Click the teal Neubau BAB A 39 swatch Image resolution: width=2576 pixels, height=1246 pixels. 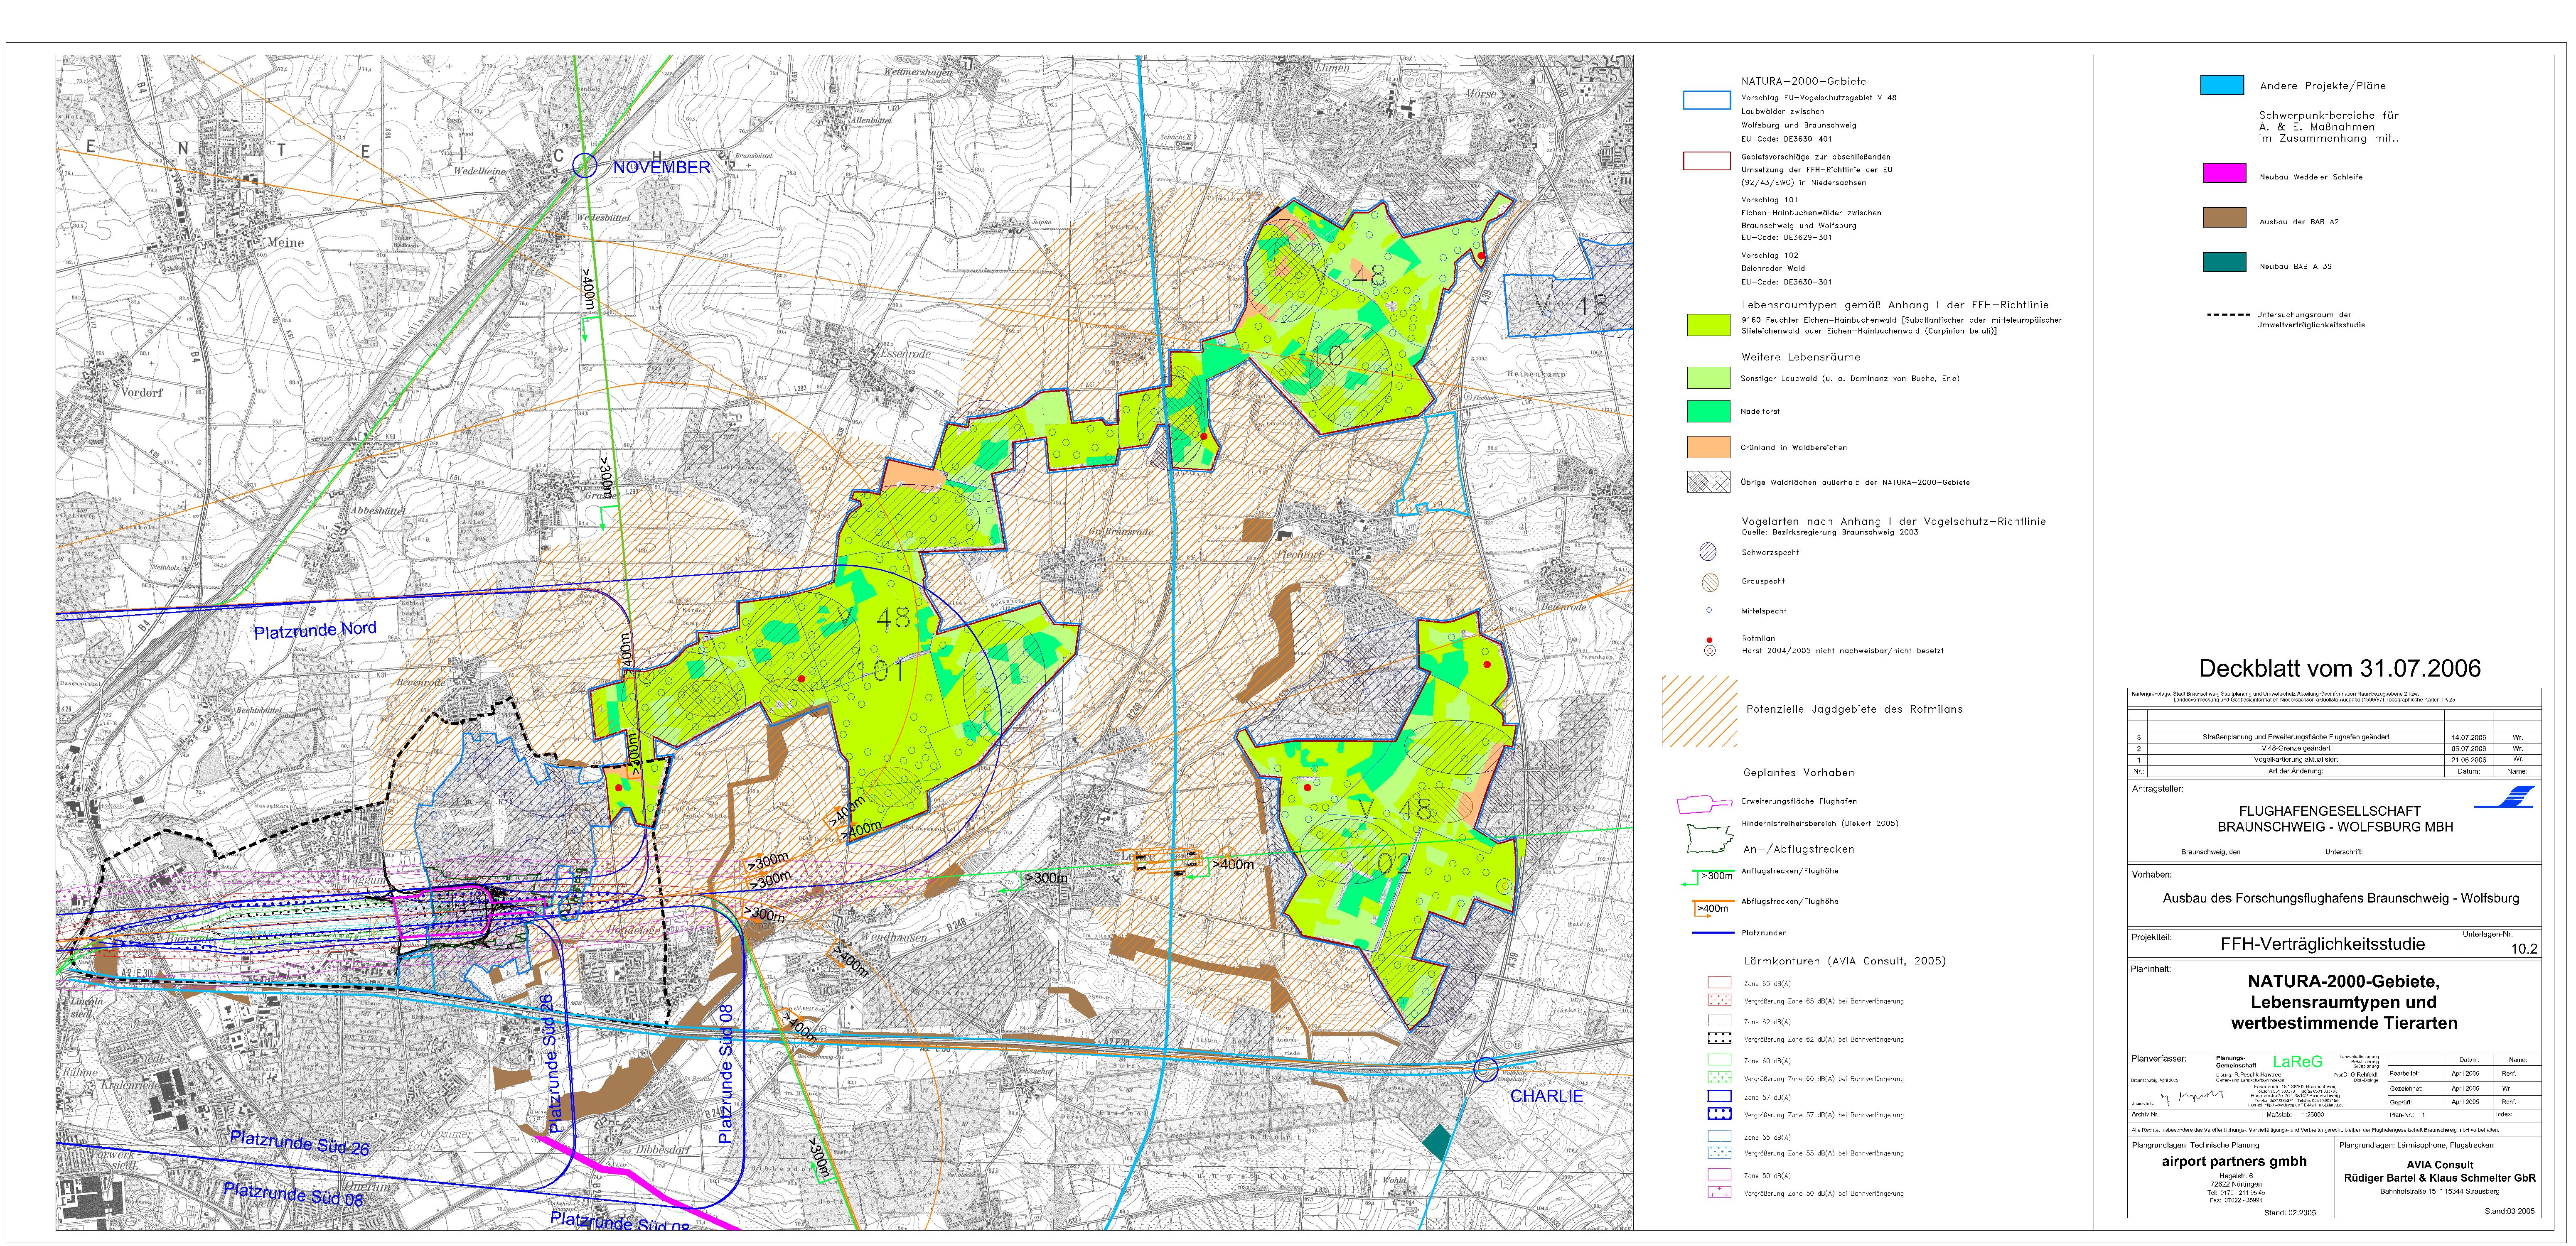point(2224,262)
